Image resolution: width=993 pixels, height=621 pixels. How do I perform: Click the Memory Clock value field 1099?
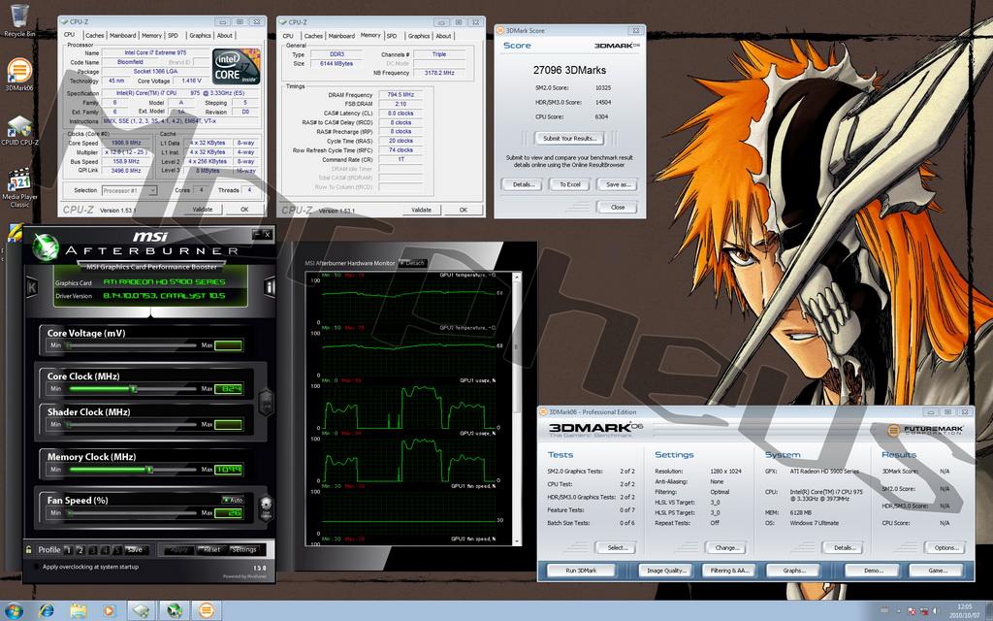click(229, 470)
